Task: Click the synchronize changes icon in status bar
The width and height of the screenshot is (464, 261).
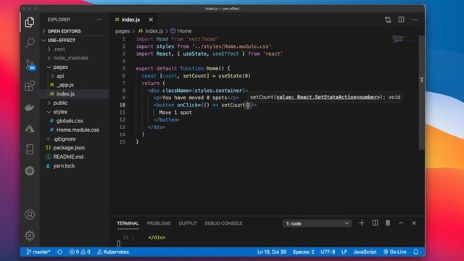Action: 59,252
